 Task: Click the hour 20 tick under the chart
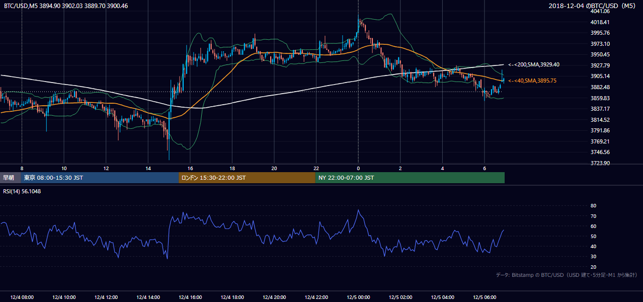[x=274, y=168]
